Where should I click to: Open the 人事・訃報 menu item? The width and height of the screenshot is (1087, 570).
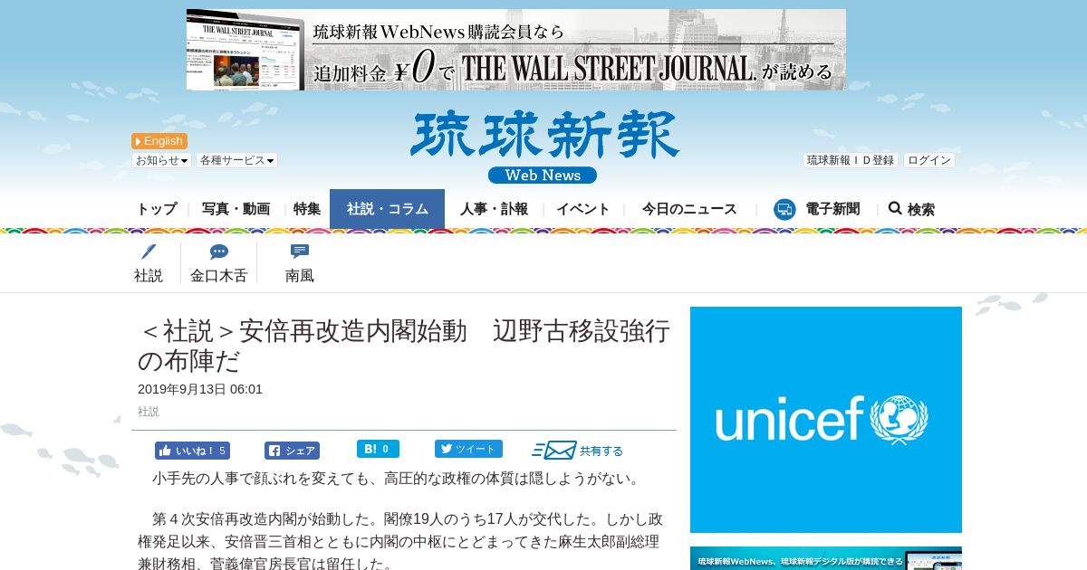(494, 209)
